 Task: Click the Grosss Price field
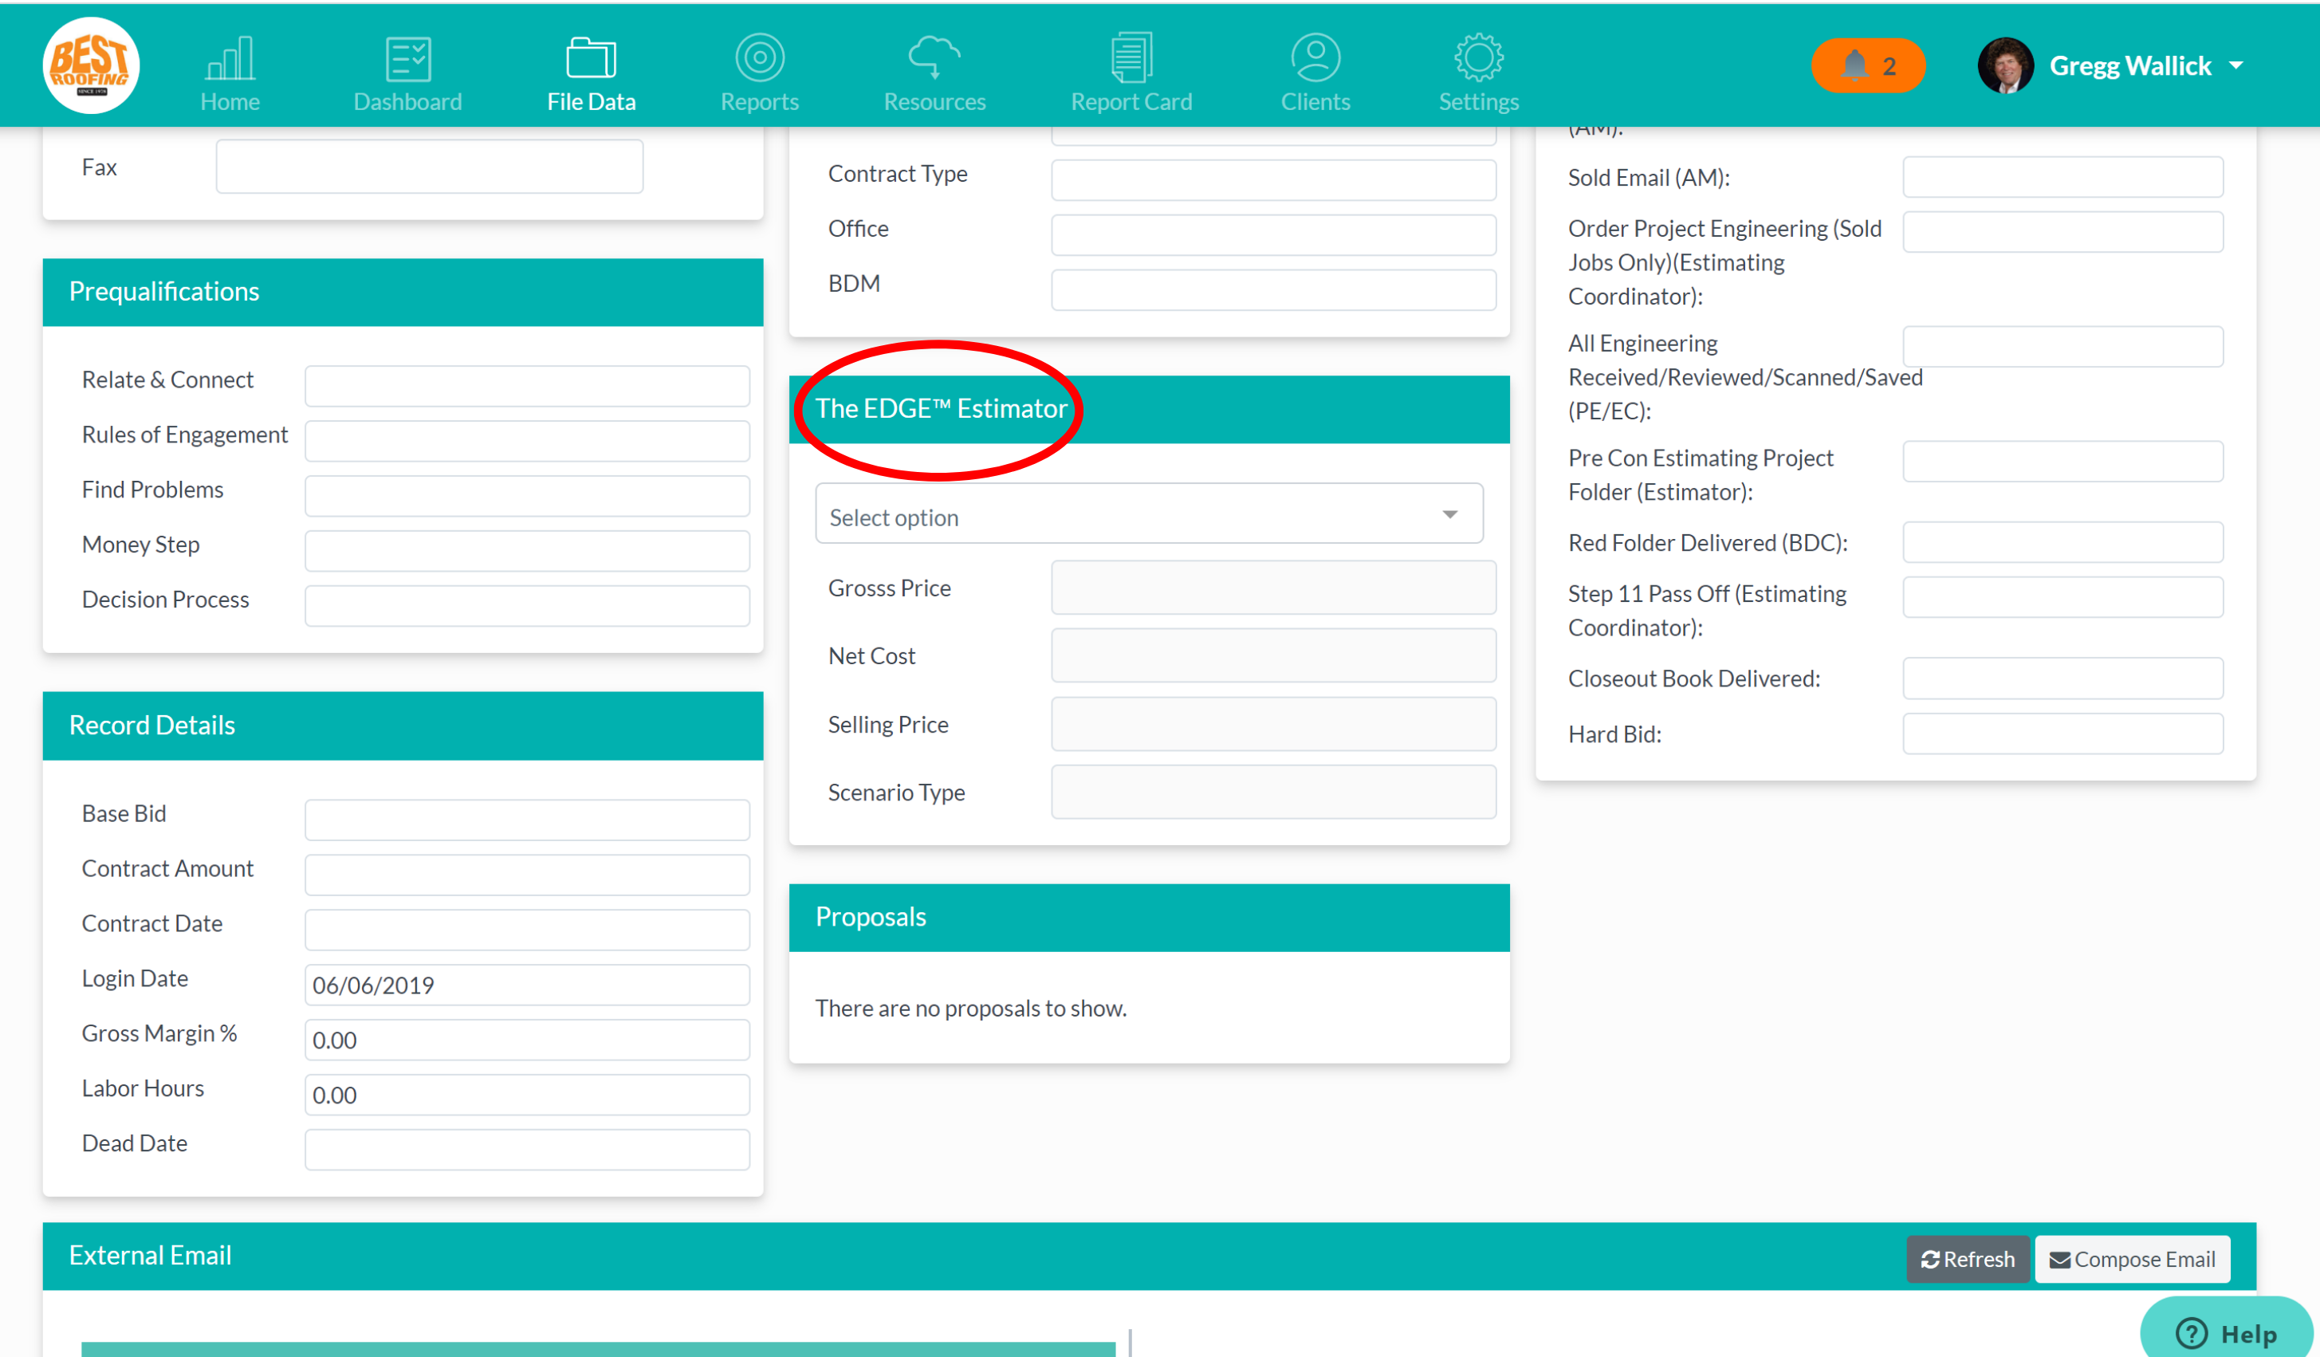pyautogui.click(x=1273, y=588)
